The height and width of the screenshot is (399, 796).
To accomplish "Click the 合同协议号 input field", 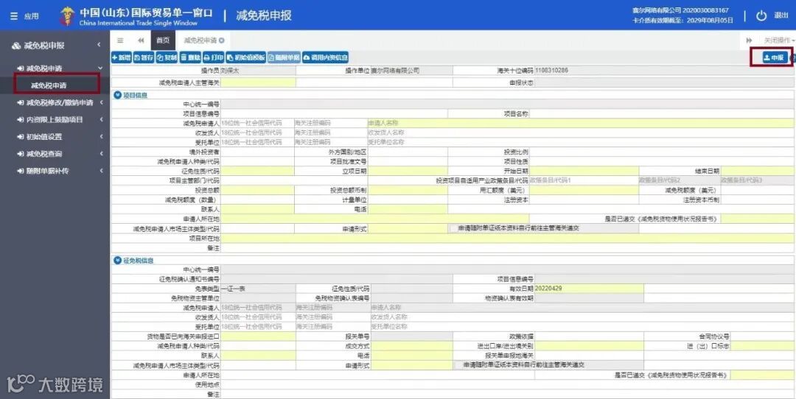I will point(763,336).
